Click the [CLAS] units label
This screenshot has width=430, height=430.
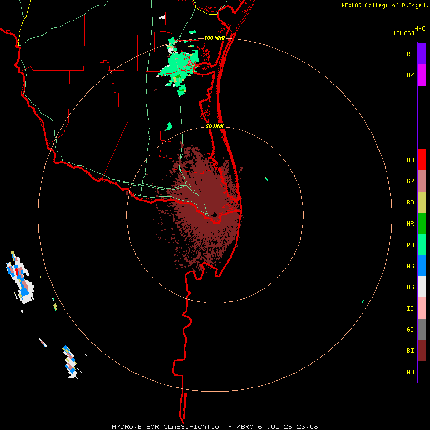point(404,33)
